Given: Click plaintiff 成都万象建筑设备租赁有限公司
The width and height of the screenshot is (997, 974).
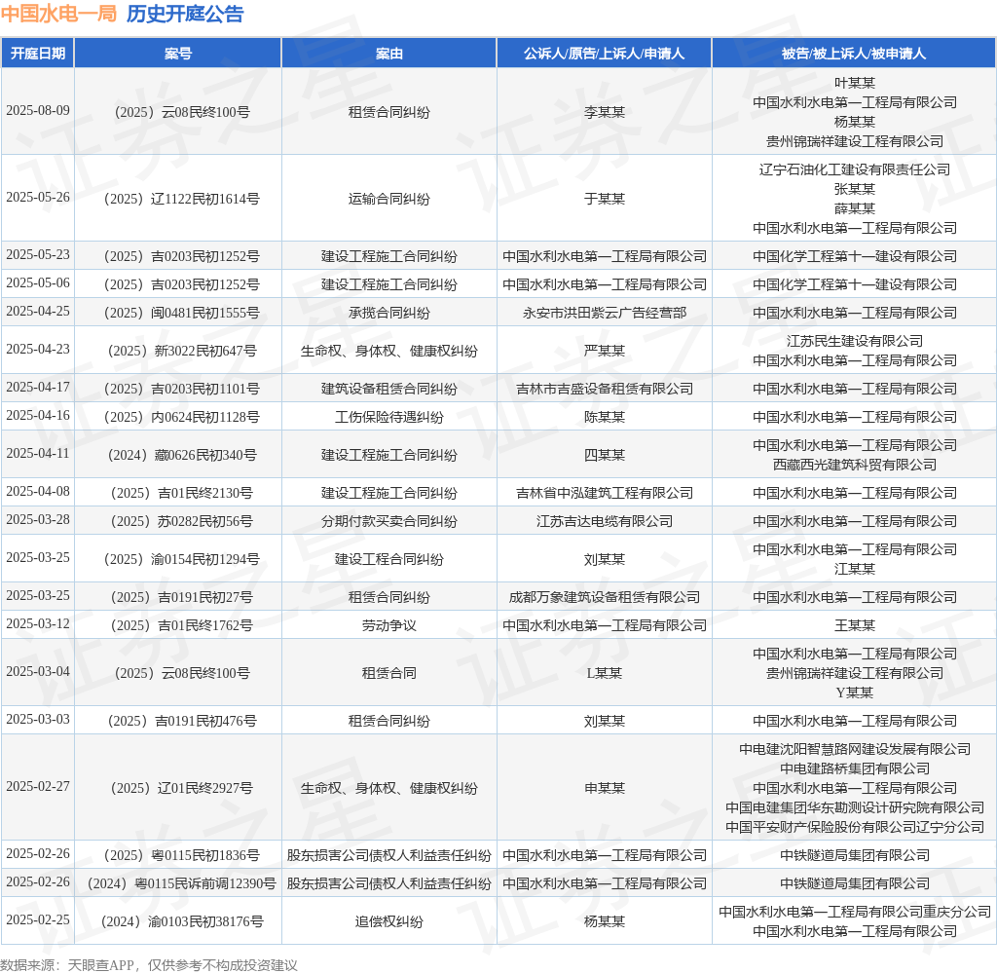Looking at the screenshot, I should tap(604, 598).
